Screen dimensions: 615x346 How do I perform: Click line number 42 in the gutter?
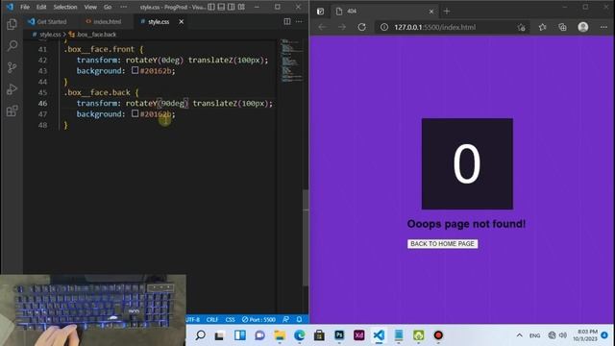pyautogui.click(x=42, y=60)
